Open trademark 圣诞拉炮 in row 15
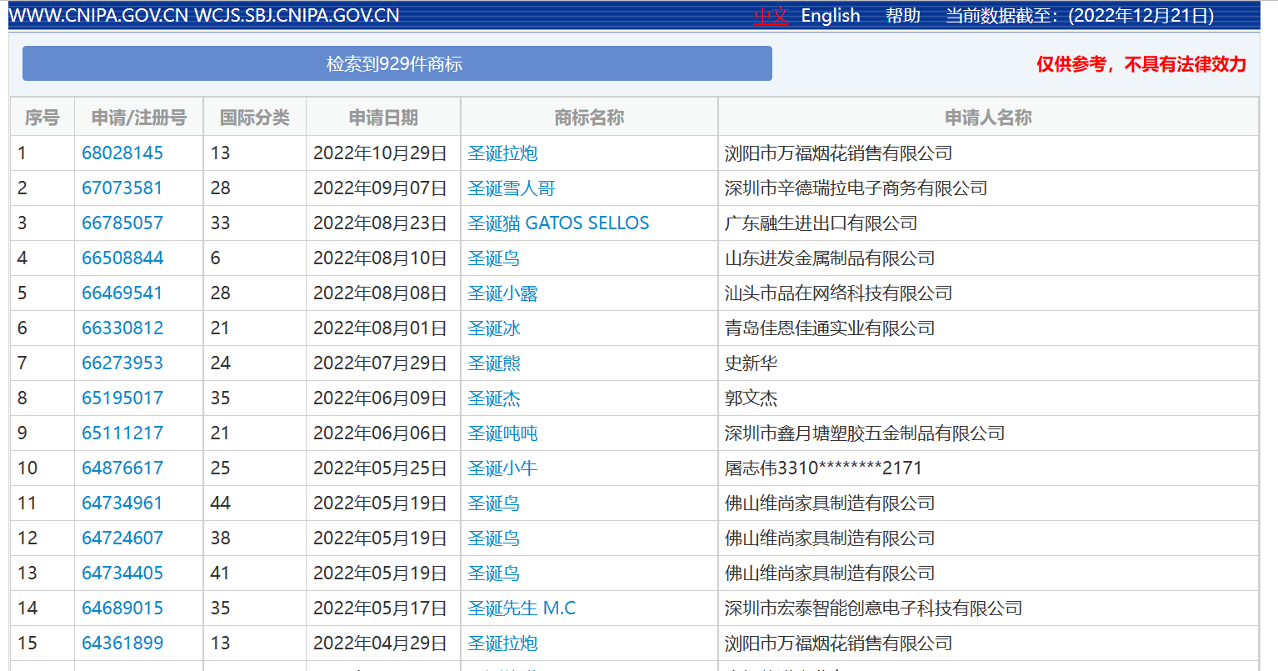 (x=502, y=643)
